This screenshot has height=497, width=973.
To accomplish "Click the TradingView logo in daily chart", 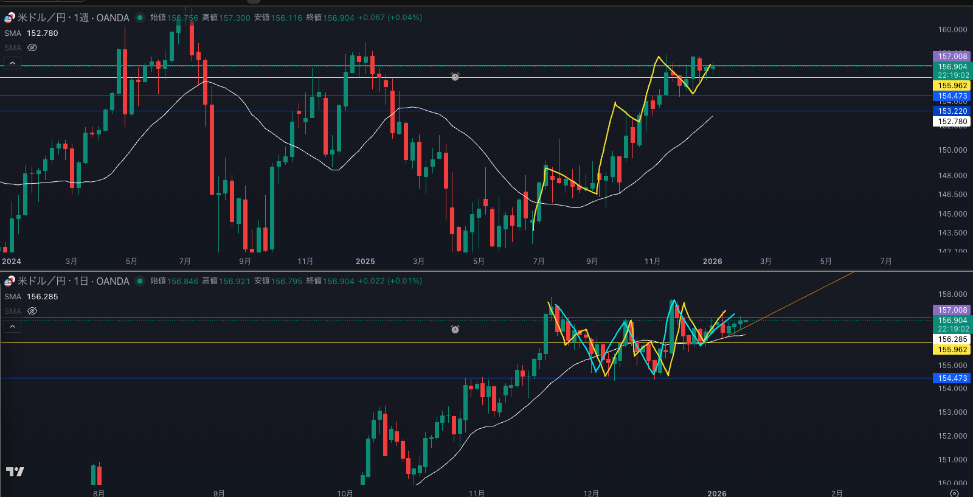I will pos(15,471).
